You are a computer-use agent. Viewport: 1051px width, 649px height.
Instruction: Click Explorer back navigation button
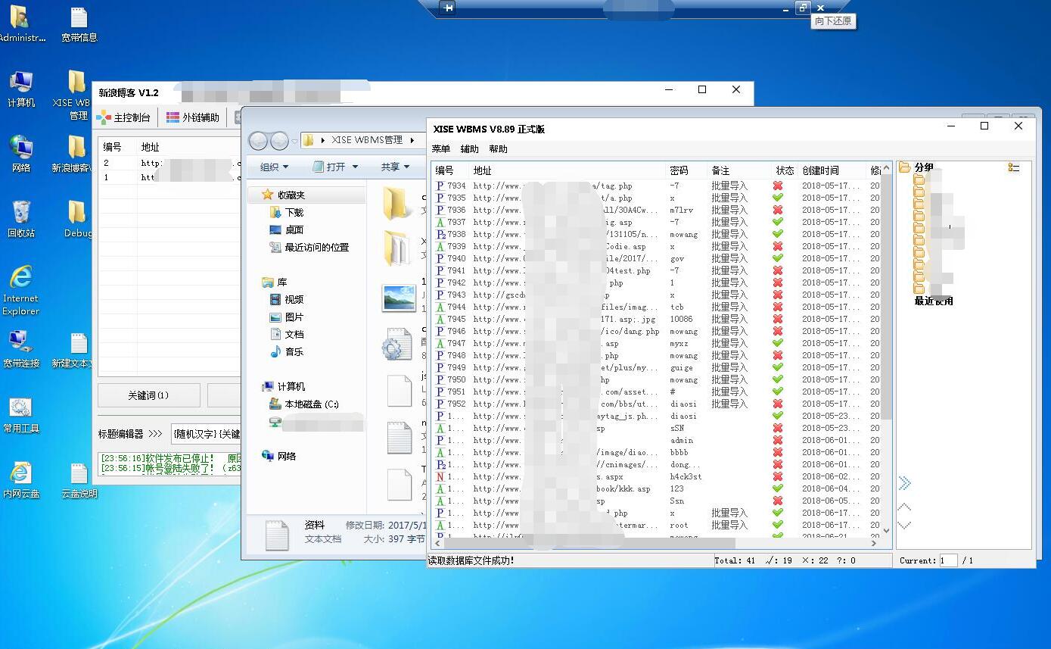[x=258, y=141]
